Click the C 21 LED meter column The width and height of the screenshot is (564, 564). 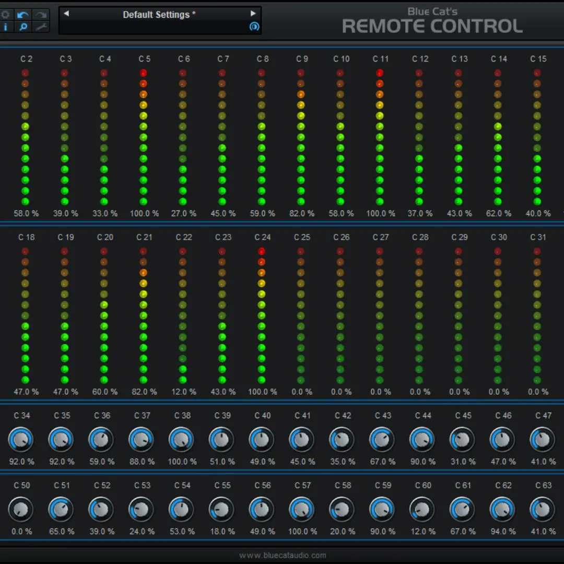pyautogui.click(x=144, y=315)
